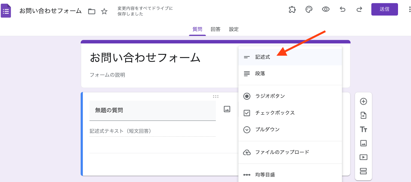Select チェックボックス question type

coord(290,113)
